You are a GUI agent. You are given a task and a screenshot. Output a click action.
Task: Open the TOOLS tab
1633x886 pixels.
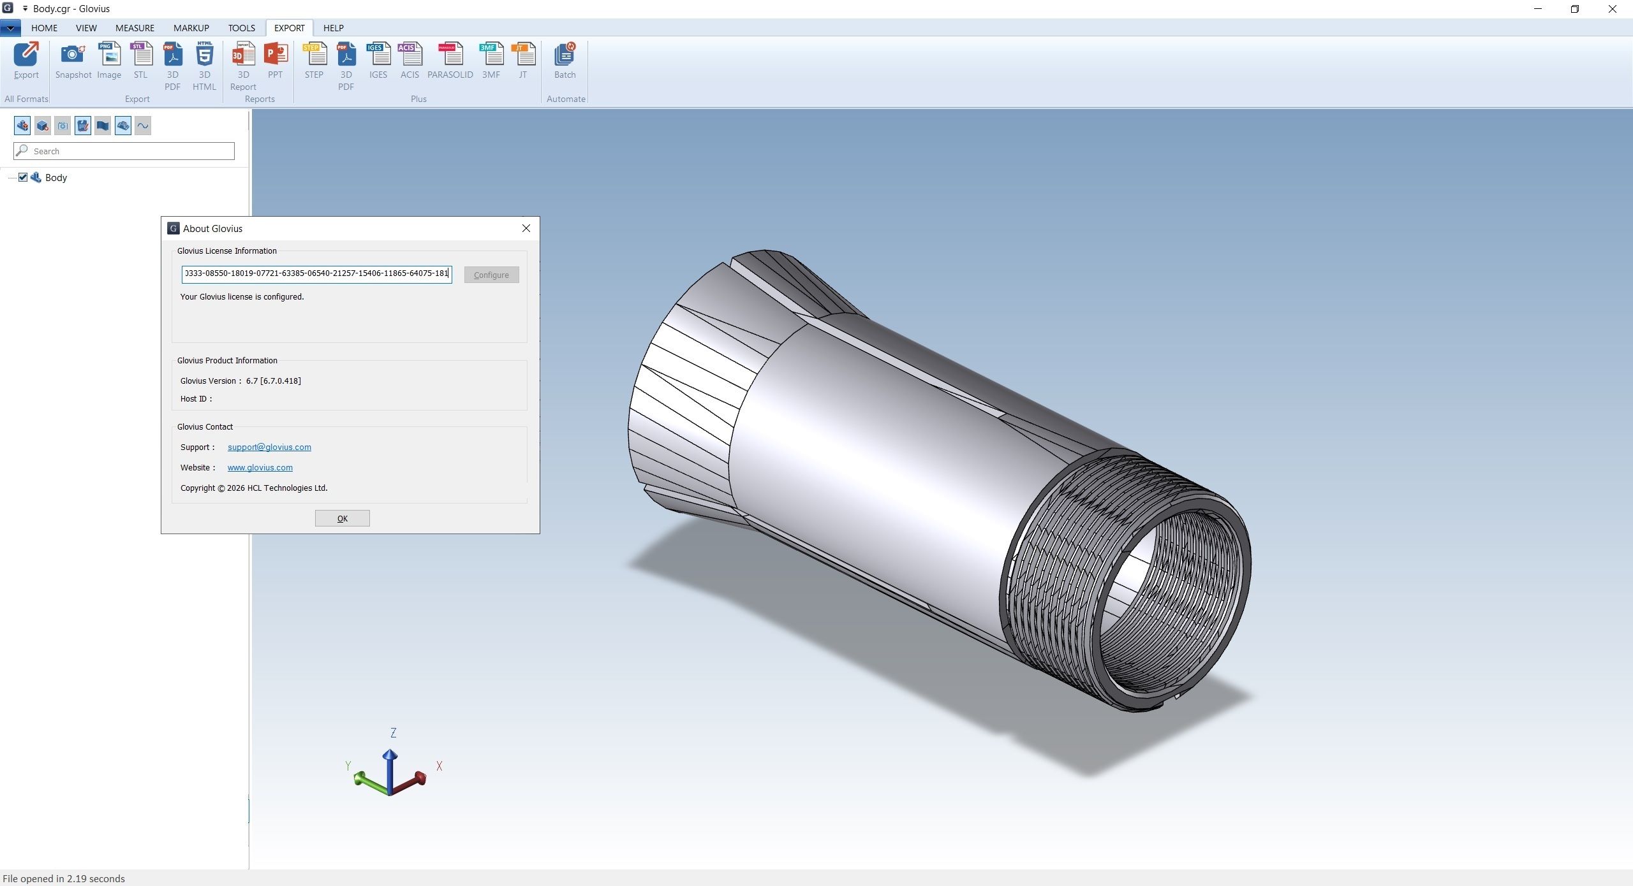click(x=242, y=28)
